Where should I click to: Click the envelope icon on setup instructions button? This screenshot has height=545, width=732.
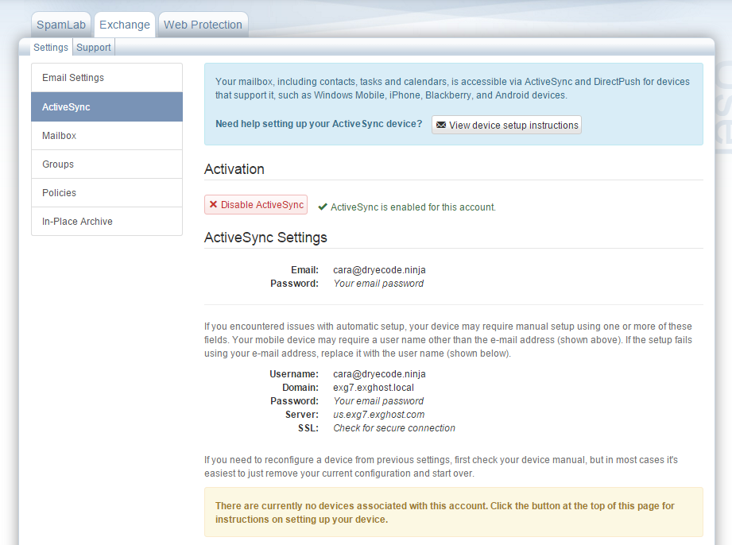pyautogui.click(x=441, y=126)
